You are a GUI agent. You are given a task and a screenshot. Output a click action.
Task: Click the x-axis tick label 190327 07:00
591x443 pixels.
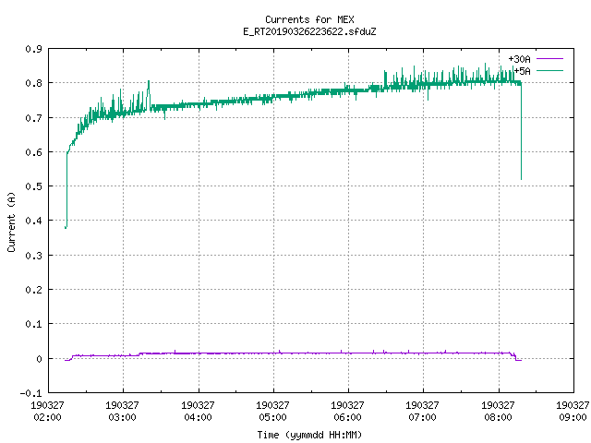[x=423, y=411]
